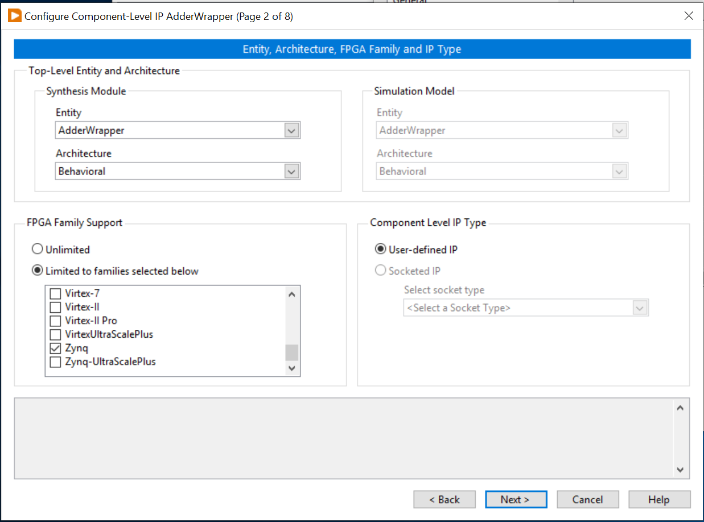Select the Unlimited FPGA family option
The height and width of the screenshot is (522, 704).
pos(37,248)
